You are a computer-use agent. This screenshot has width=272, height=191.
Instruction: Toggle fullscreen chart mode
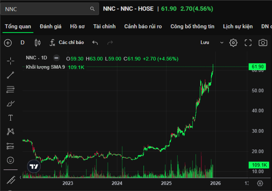click(x=248, y=43)
